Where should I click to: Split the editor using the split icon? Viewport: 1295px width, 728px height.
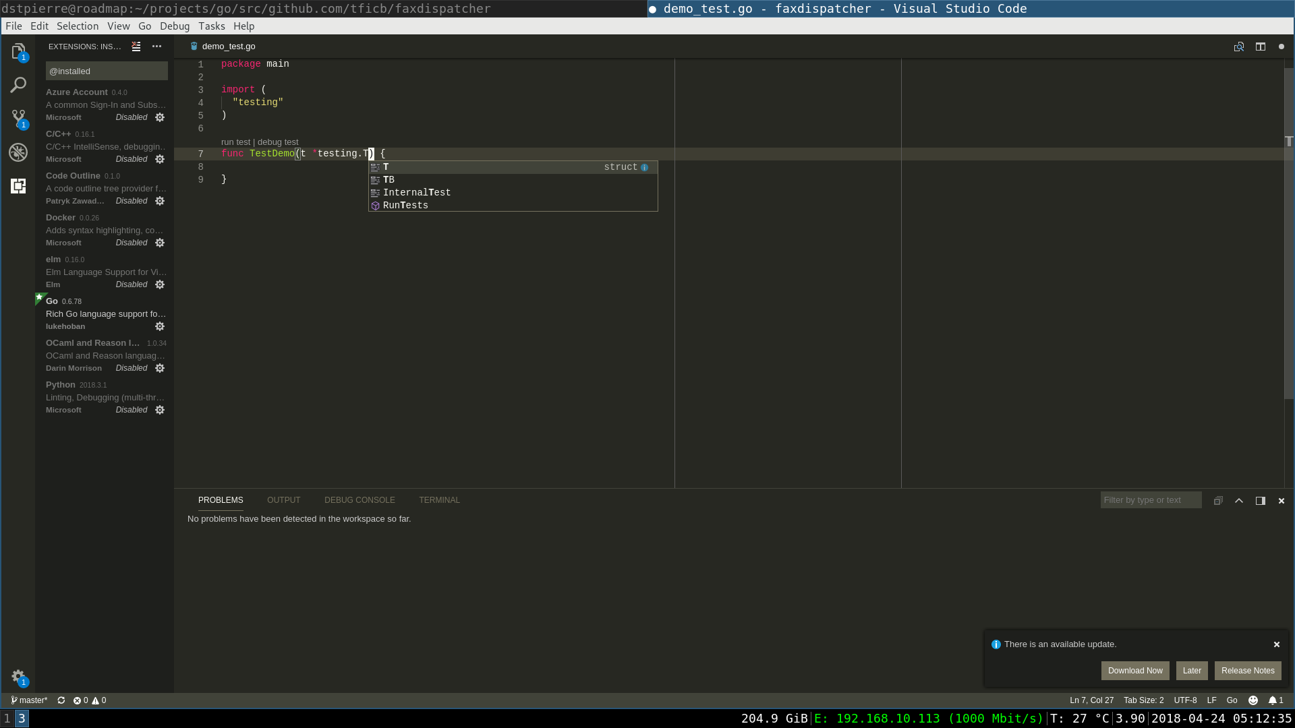tap(1261, 47)
